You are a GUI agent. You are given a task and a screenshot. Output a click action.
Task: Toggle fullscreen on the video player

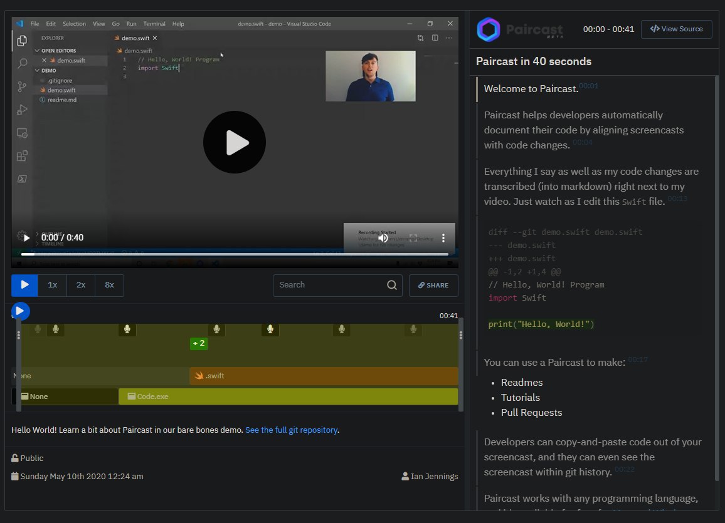point(413,238)
